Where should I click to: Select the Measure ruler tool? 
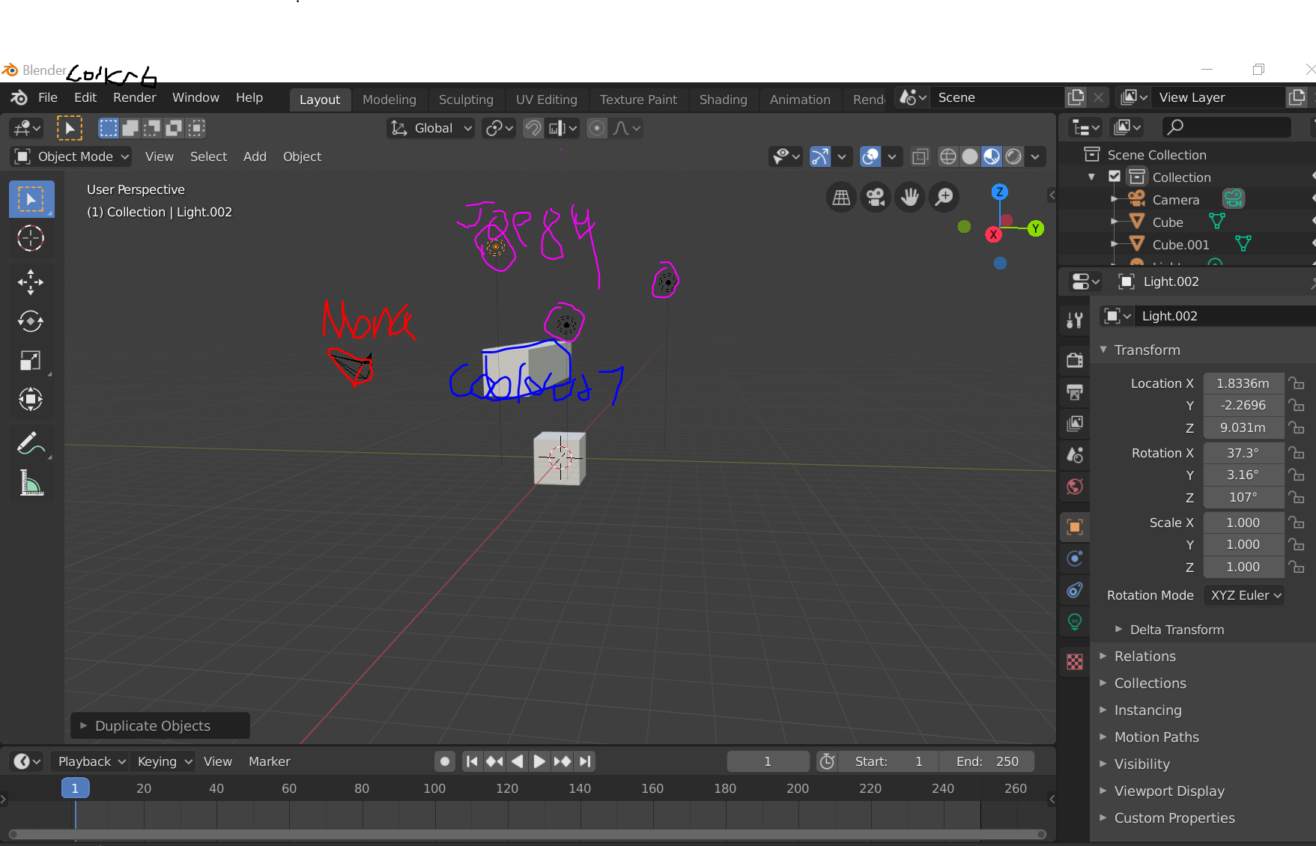tap(31, 483)
